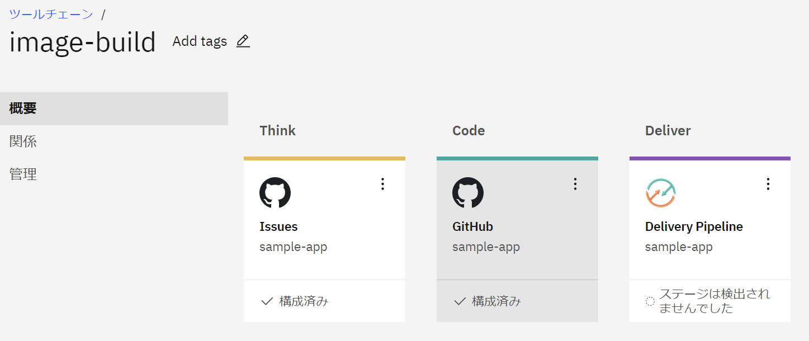Select the 関係 sidebar tab
Image resolution: width=809 pixels, height=341 pixels.
click(x=114, y=141)
